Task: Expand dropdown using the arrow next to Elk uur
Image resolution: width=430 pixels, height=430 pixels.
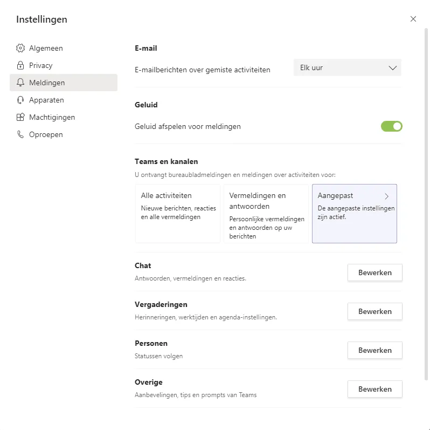Action: [x=392, y=68]
